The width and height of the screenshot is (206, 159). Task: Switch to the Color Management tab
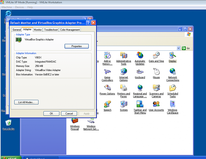click(x=70, y=30)
